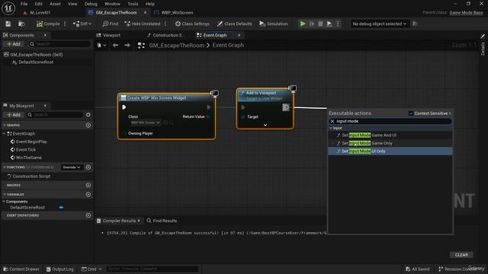Open Class Settings

(x=192, y=24)
